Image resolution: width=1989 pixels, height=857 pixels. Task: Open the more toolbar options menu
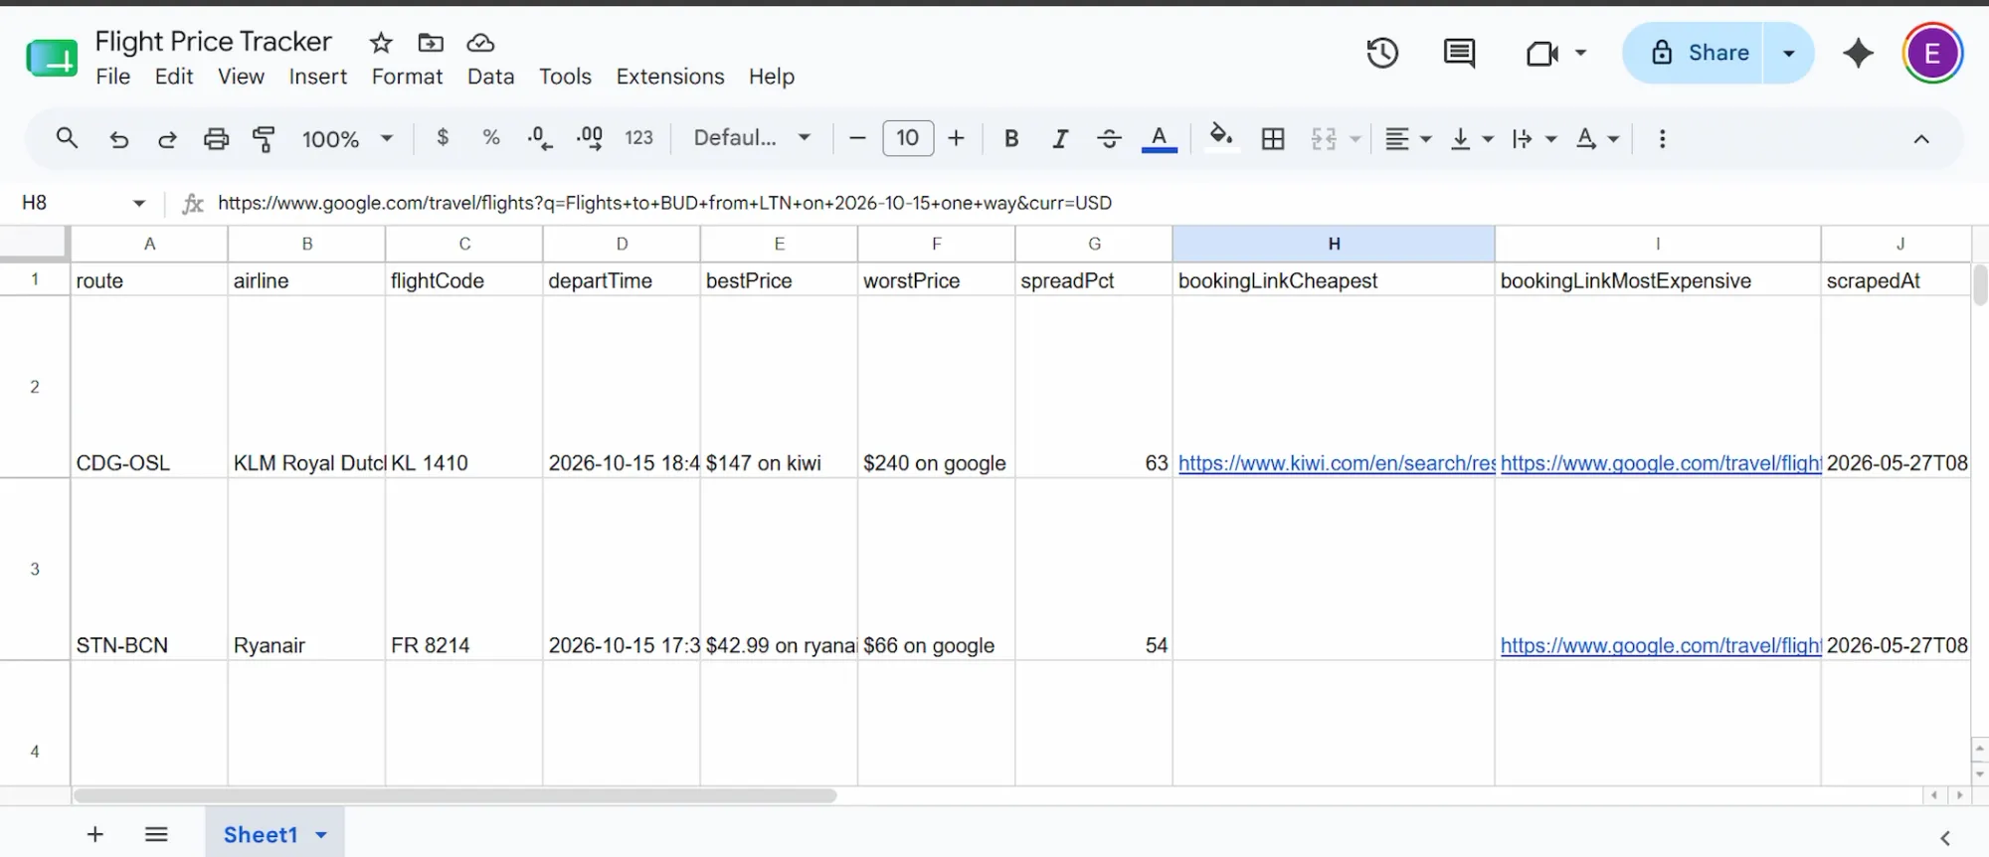pos(1662,138)
